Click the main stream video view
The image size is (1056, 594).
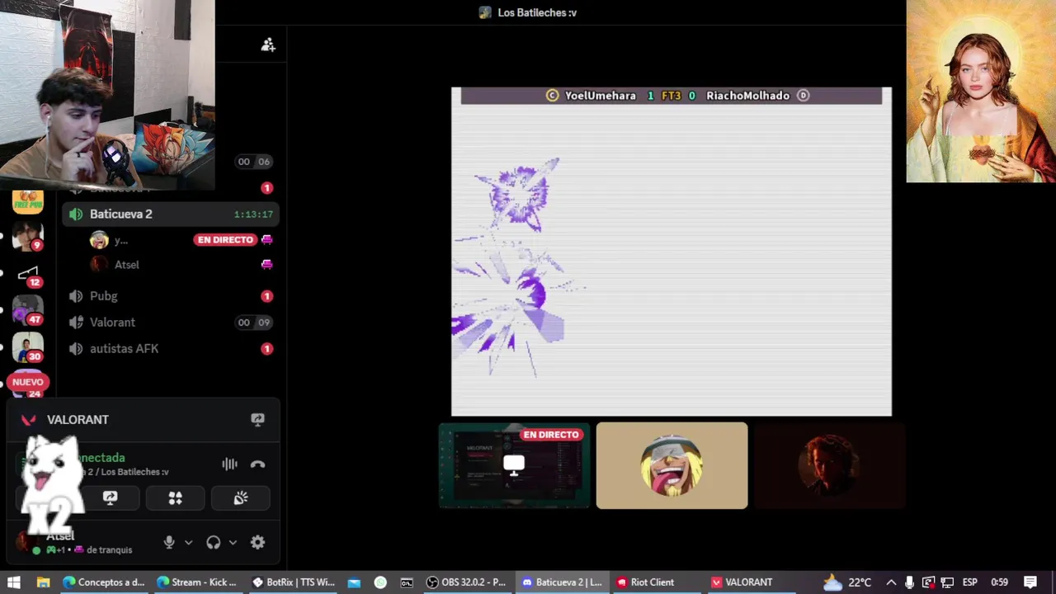(x=672, y=252)
